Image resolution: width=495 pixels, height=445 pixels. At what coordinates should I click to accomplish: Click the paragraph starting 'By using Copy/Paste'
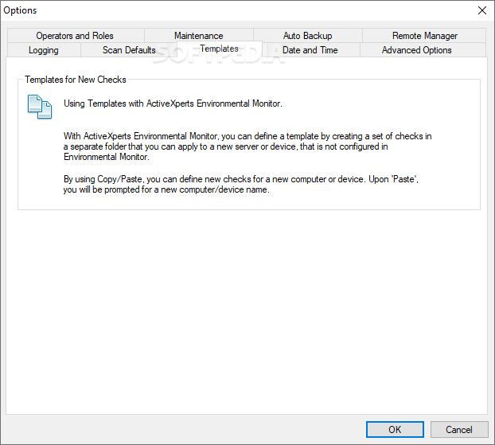tap(241, 185)
